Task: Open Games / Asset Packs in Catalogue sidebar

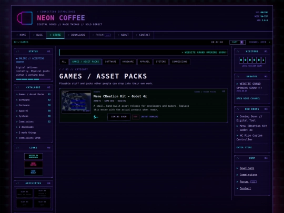Action: point(33,94)
